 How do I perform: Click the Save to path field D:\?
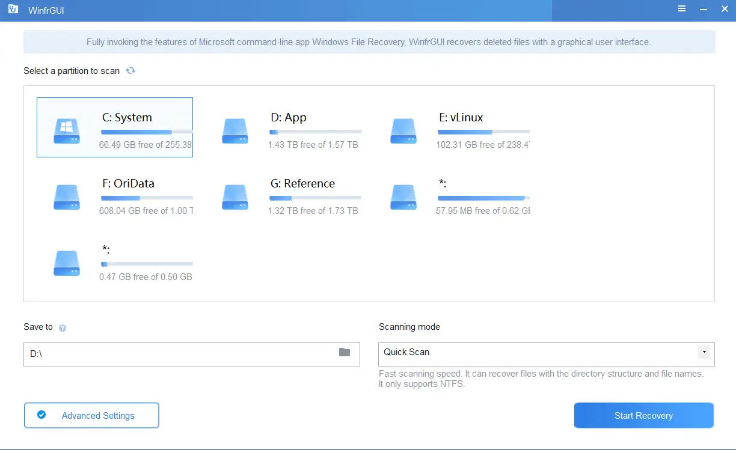(192, 354)
